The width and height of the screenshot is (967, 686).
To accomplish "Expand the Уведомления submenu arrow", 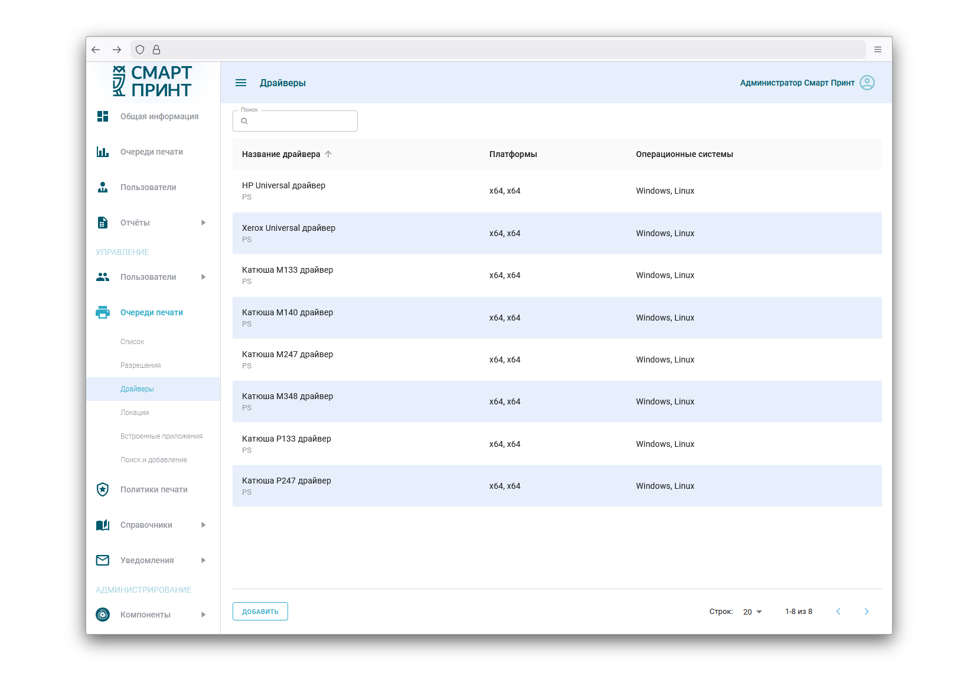I will coord(203,560).
